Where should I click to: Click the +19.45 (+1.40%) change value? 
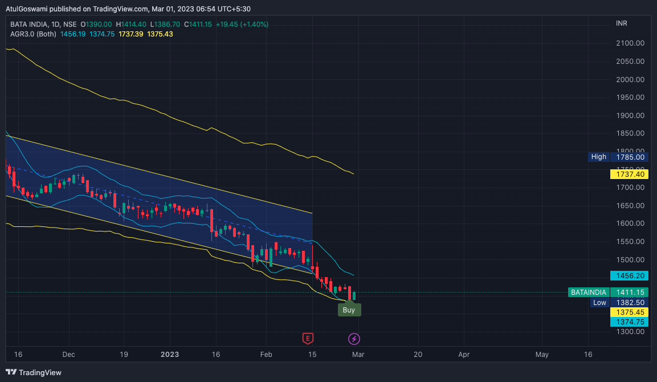tap(242, 25)
